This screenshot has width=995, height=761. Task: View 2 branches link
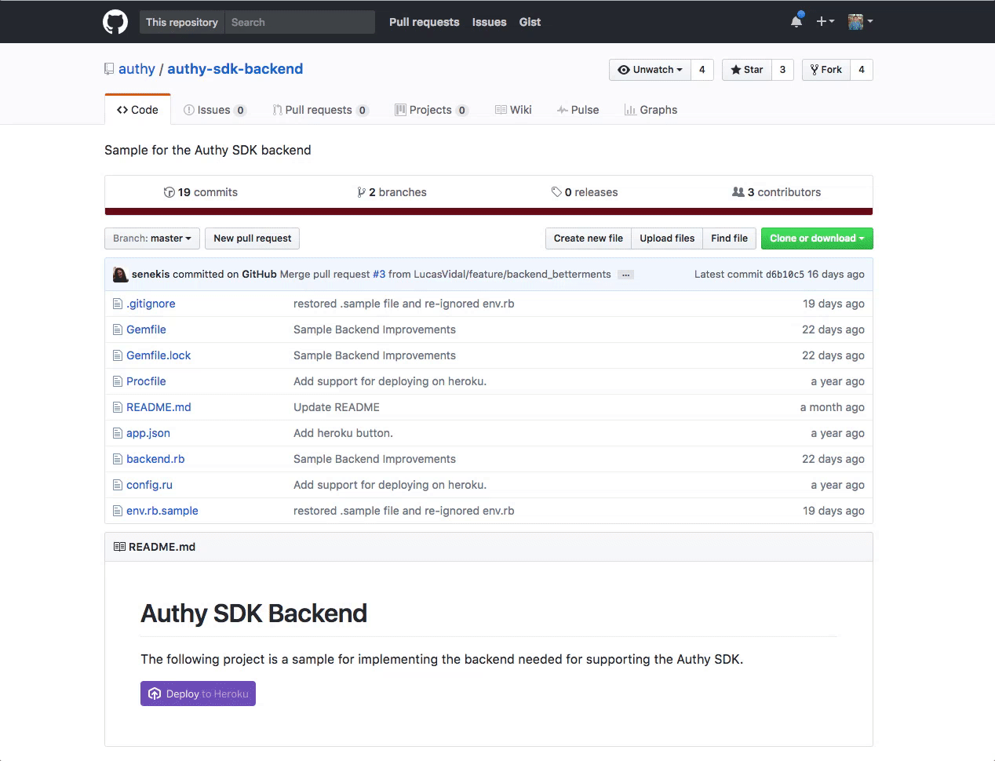pyautogui.click(x=392, y=192)
